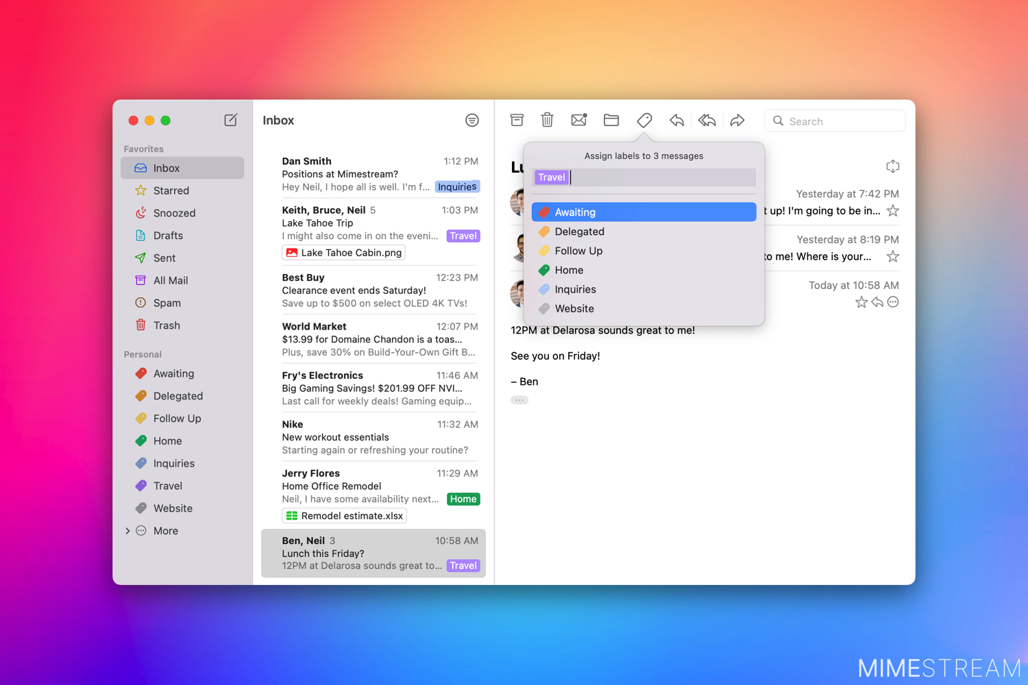Choose Delegated in the label popover

pos(644,232)
